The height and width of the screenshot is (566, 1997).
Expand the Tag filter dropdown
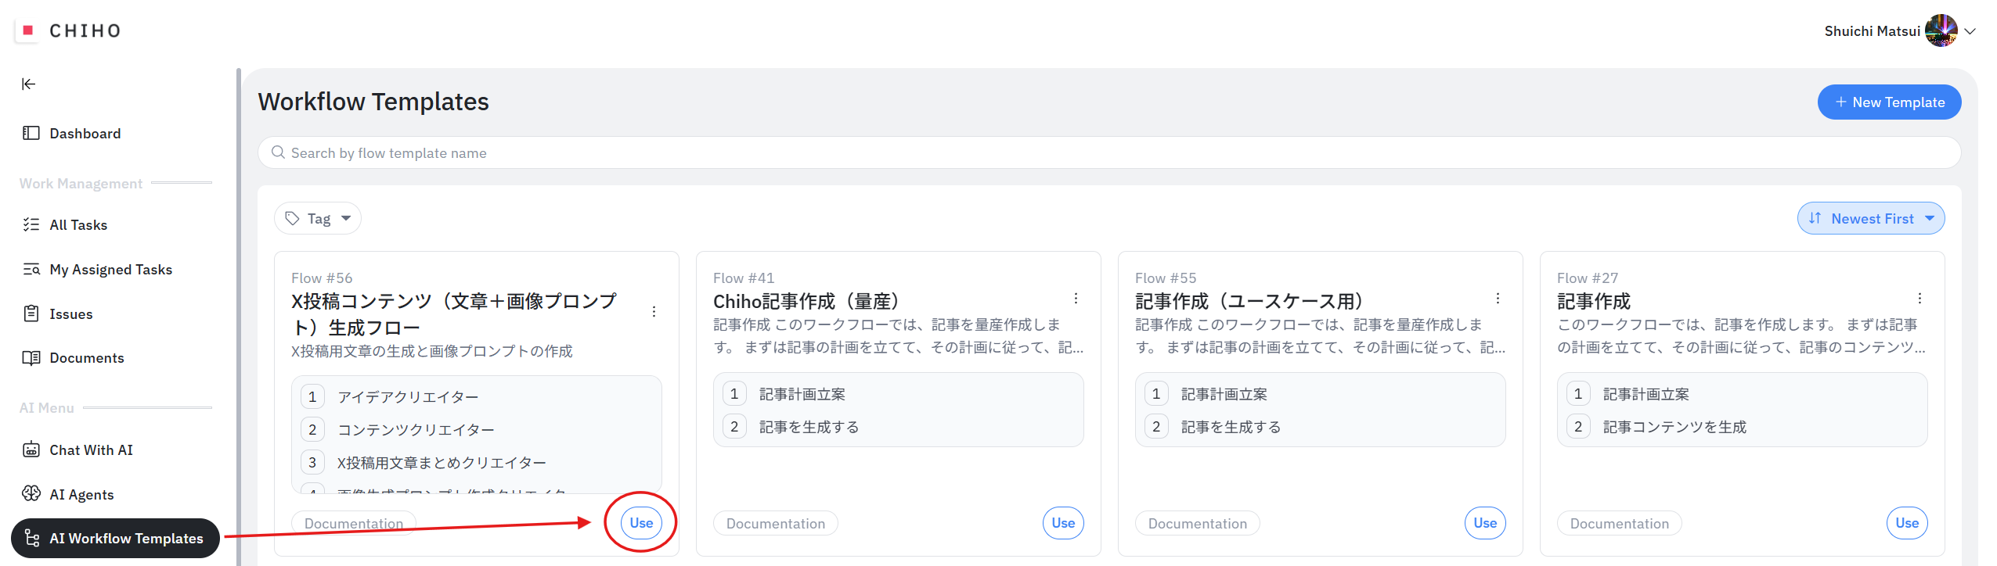(x=318, y=219)
